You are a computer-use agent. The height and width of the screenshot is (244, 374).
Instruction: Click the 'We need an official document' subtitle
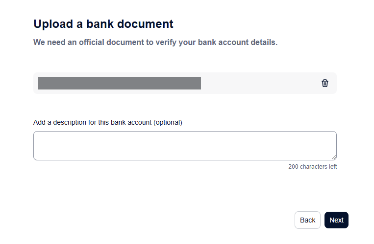click(155, 43)
